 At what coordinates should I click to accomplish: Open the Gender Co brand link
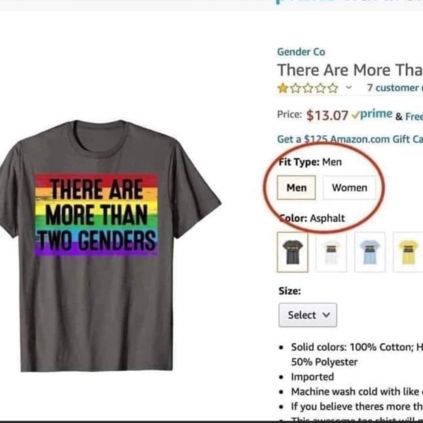pyautogui.click(x=301, y=52)
